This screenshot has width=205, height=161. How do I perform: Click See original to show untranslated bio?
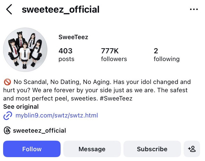point(21,107)
